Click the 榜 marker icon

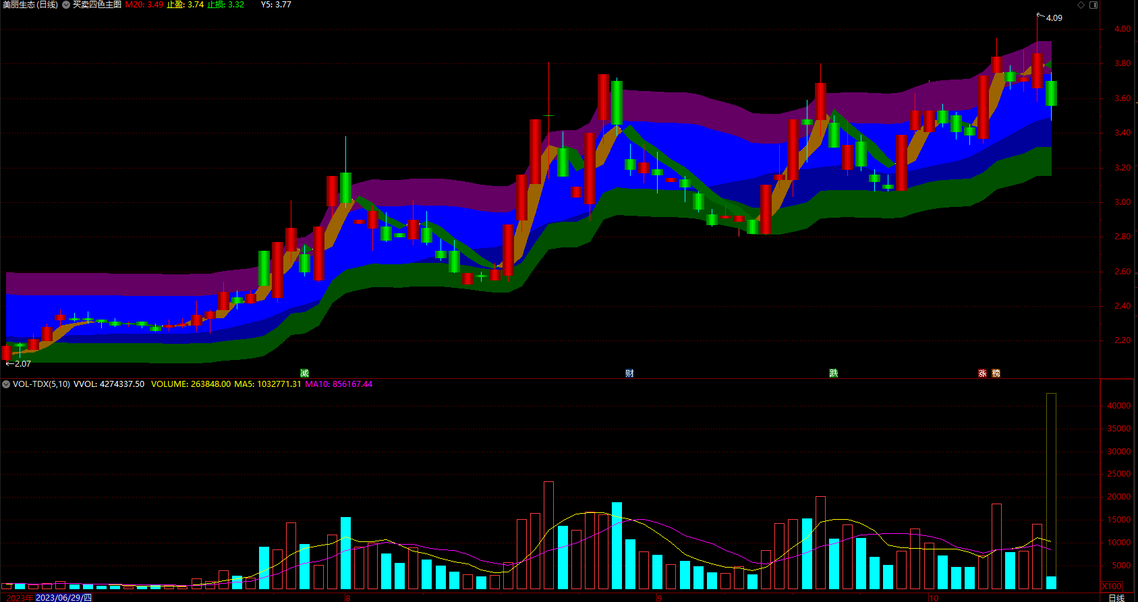click(x=996, y=373)
